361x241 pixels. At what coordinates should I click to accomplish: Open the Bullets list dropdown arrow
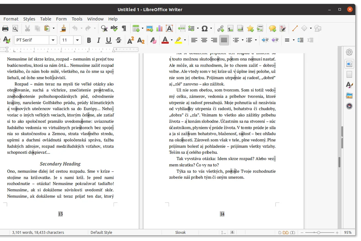pyautogui.click(x=242, y=40)
